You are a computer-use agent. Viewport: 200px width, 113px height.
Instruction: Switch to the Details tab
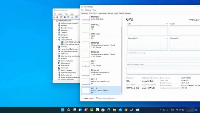pos(121,13)
